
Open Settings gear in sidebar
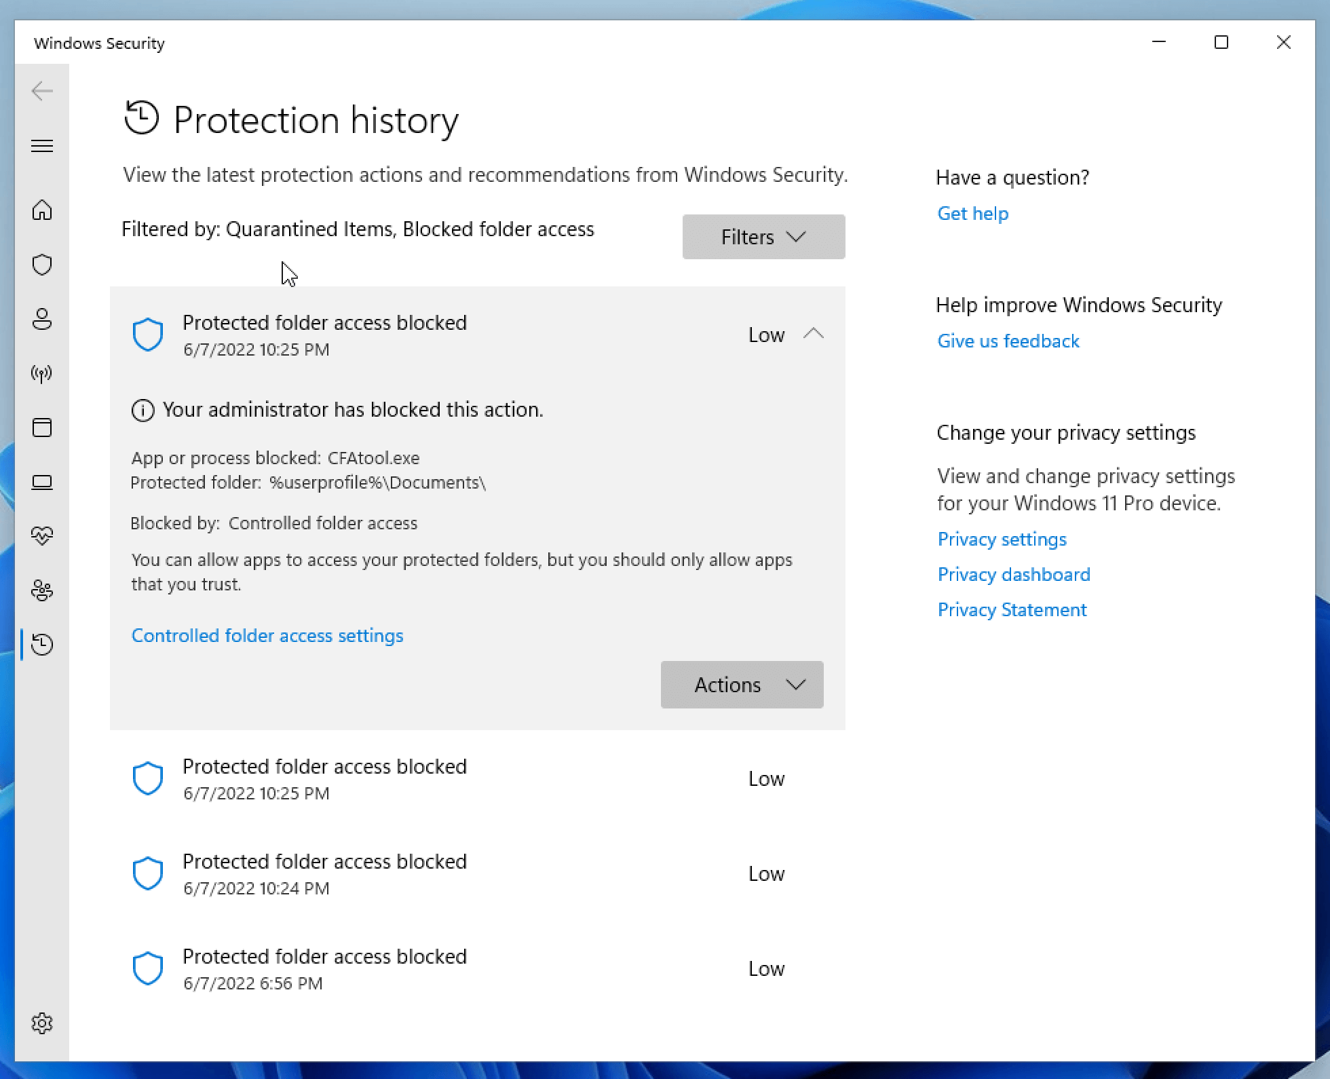pyautogui.click(x=42, y=1023)
